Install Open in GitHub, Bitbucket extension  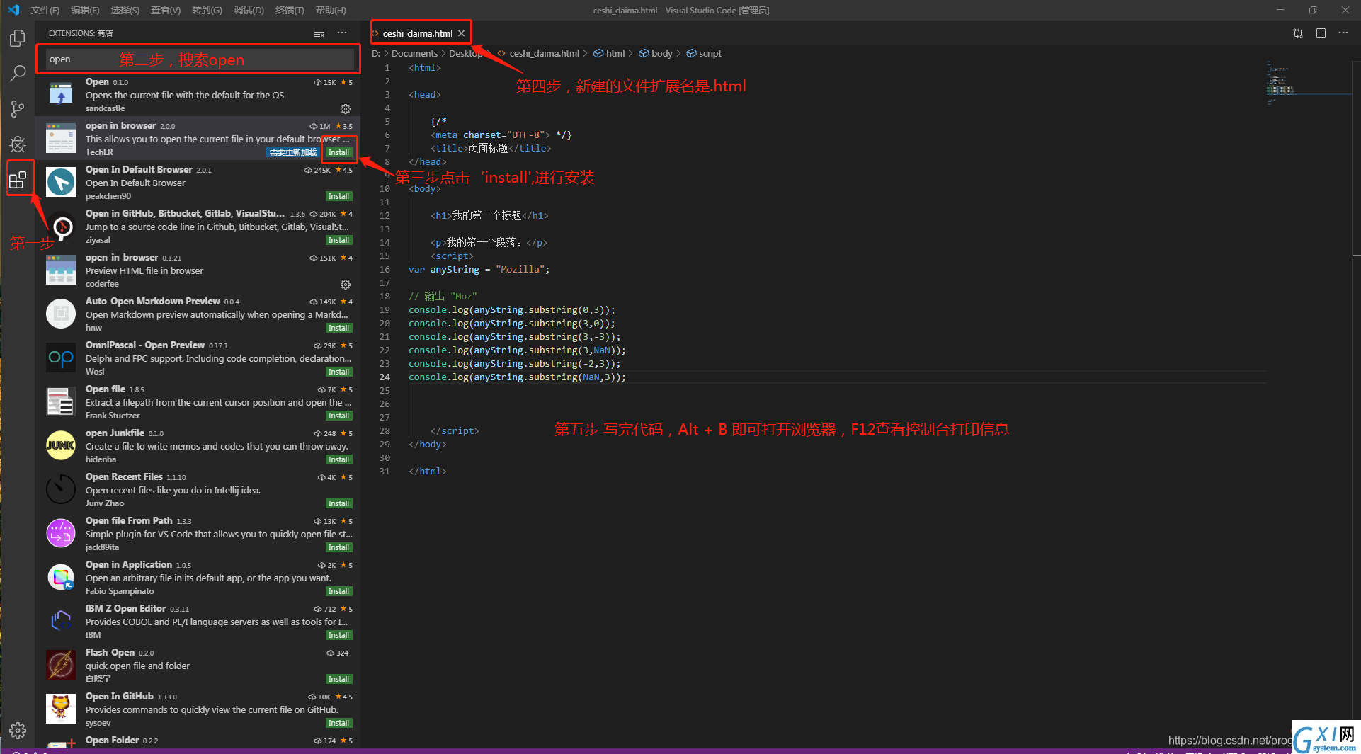tap(338, 240)
